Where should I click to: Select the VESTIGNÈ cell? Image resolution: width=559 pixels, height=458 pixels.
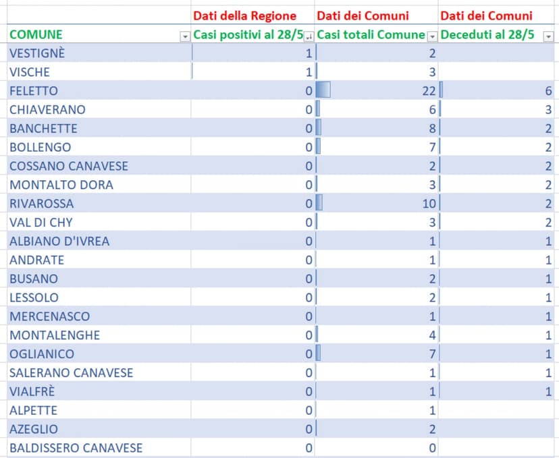click(x=37, y=53)
